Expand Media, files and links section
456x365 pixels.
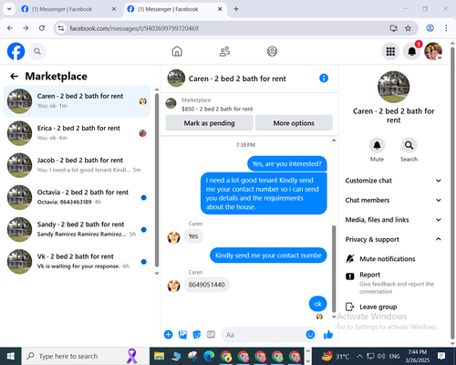point(393,220)
